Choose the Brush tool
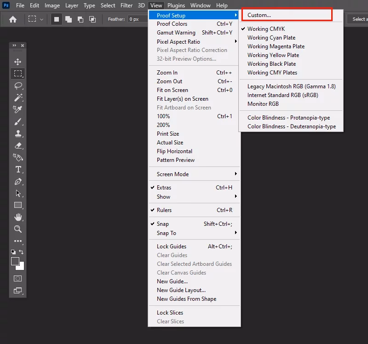 (18, 122)
